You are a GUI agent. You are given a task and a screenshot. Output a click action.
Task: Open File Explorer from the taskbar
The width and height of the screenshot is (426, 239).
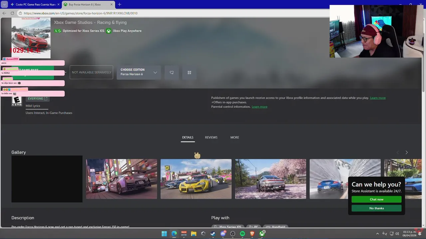click(x=194, y=234)
